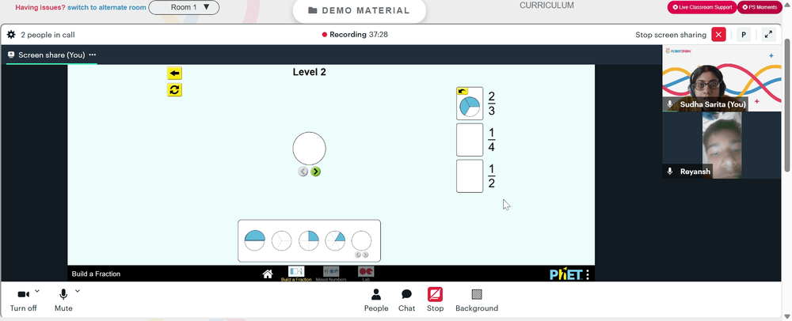Decrease circle count with gray left arrow
The height and width of the screenshot is (321, 792).
[303, 172]
